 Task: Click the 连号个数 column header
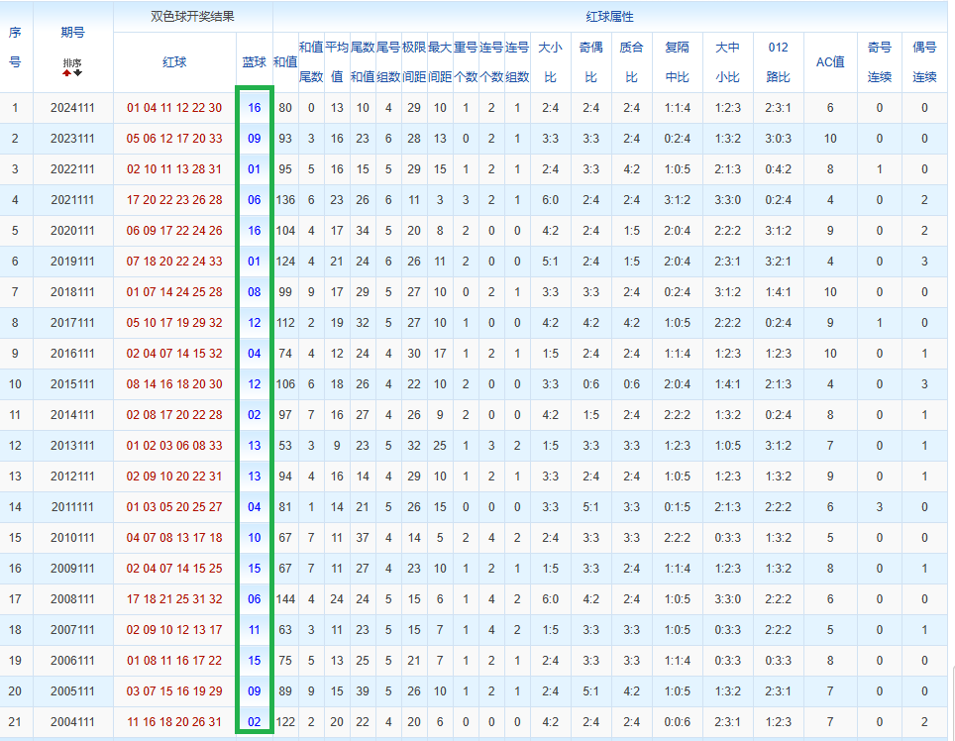(491, 62)
